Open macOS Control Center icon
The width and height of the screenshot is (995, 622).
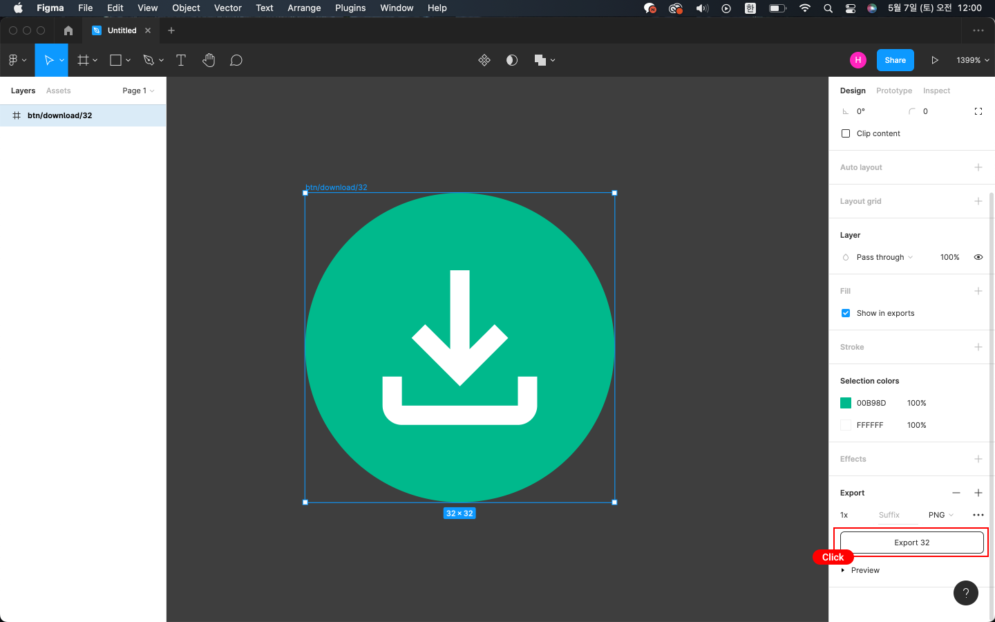tap(851, 8)
